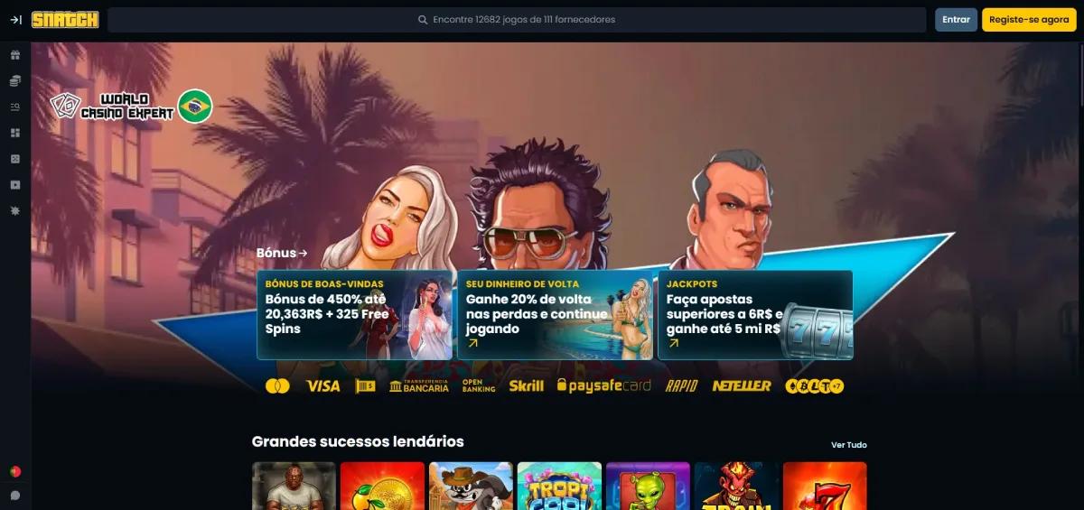Click the Rapid payment logo
Image resolution: width=1084 pixels, height=510 pixels.
[x=681, y=386]
